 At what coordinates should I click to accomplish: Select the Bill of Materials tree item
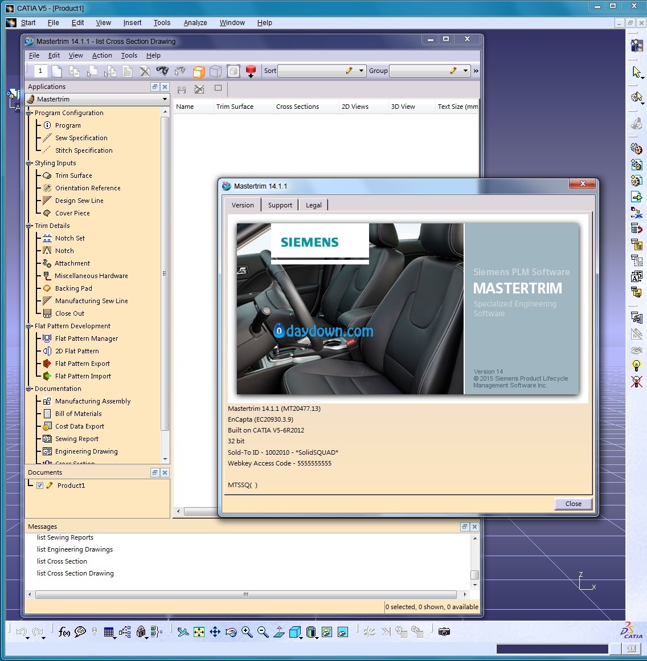pyautogui.click(x=78, y=414)
